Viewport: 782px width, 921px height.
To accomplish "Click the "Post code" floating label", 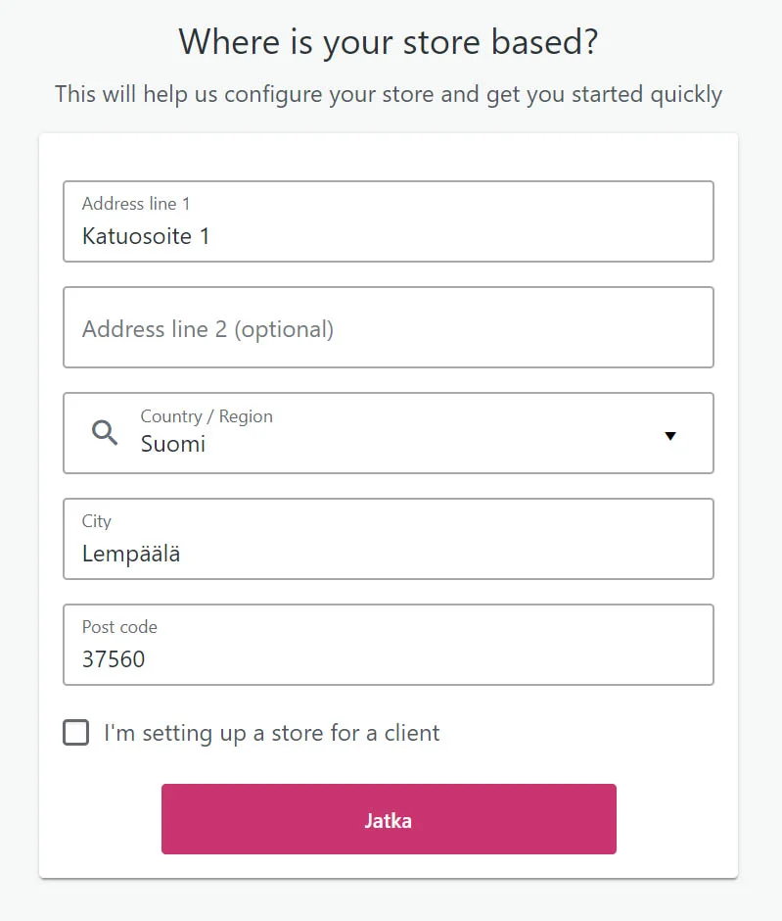I will click(x=119, y=627).
